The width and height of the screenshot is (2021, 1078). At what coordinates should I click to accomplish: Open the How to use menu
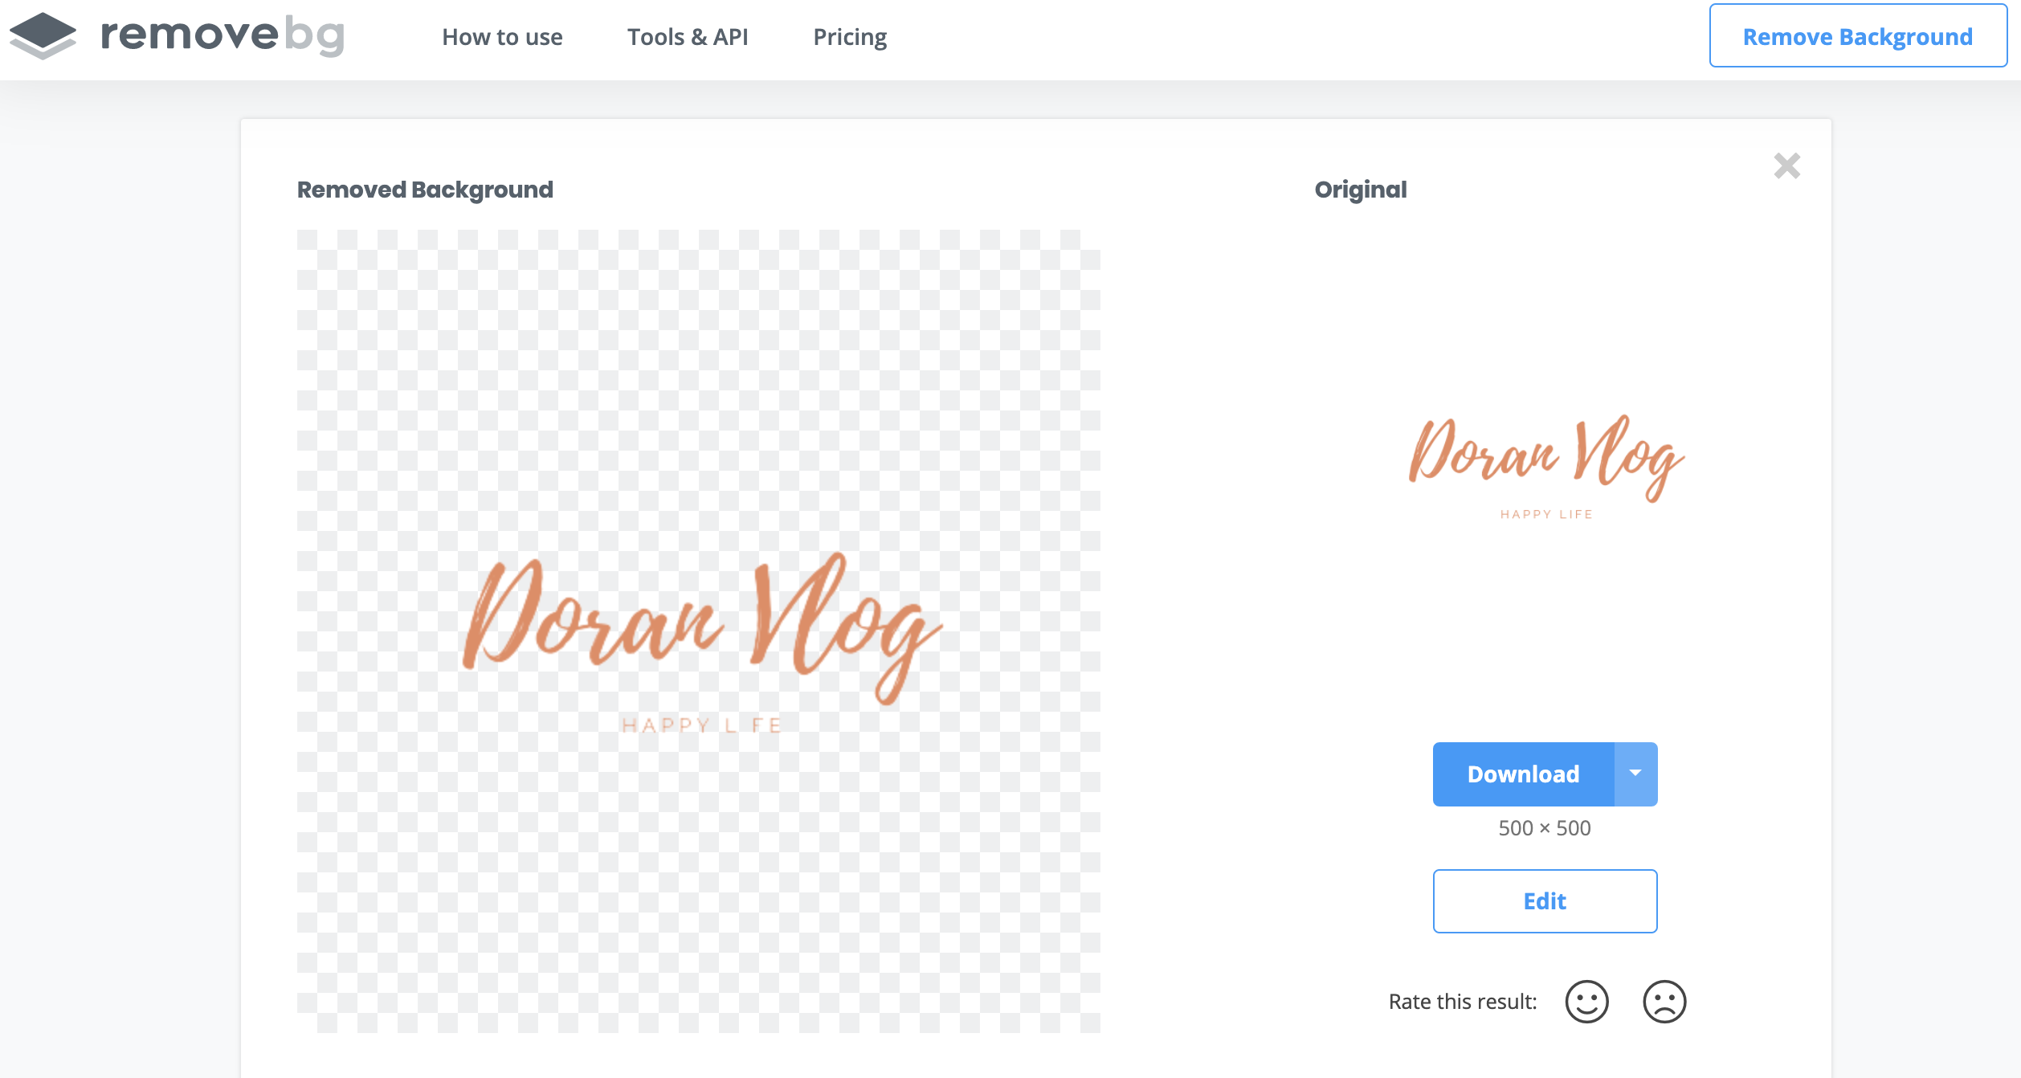pyautogui.click(x=502, y=37)
